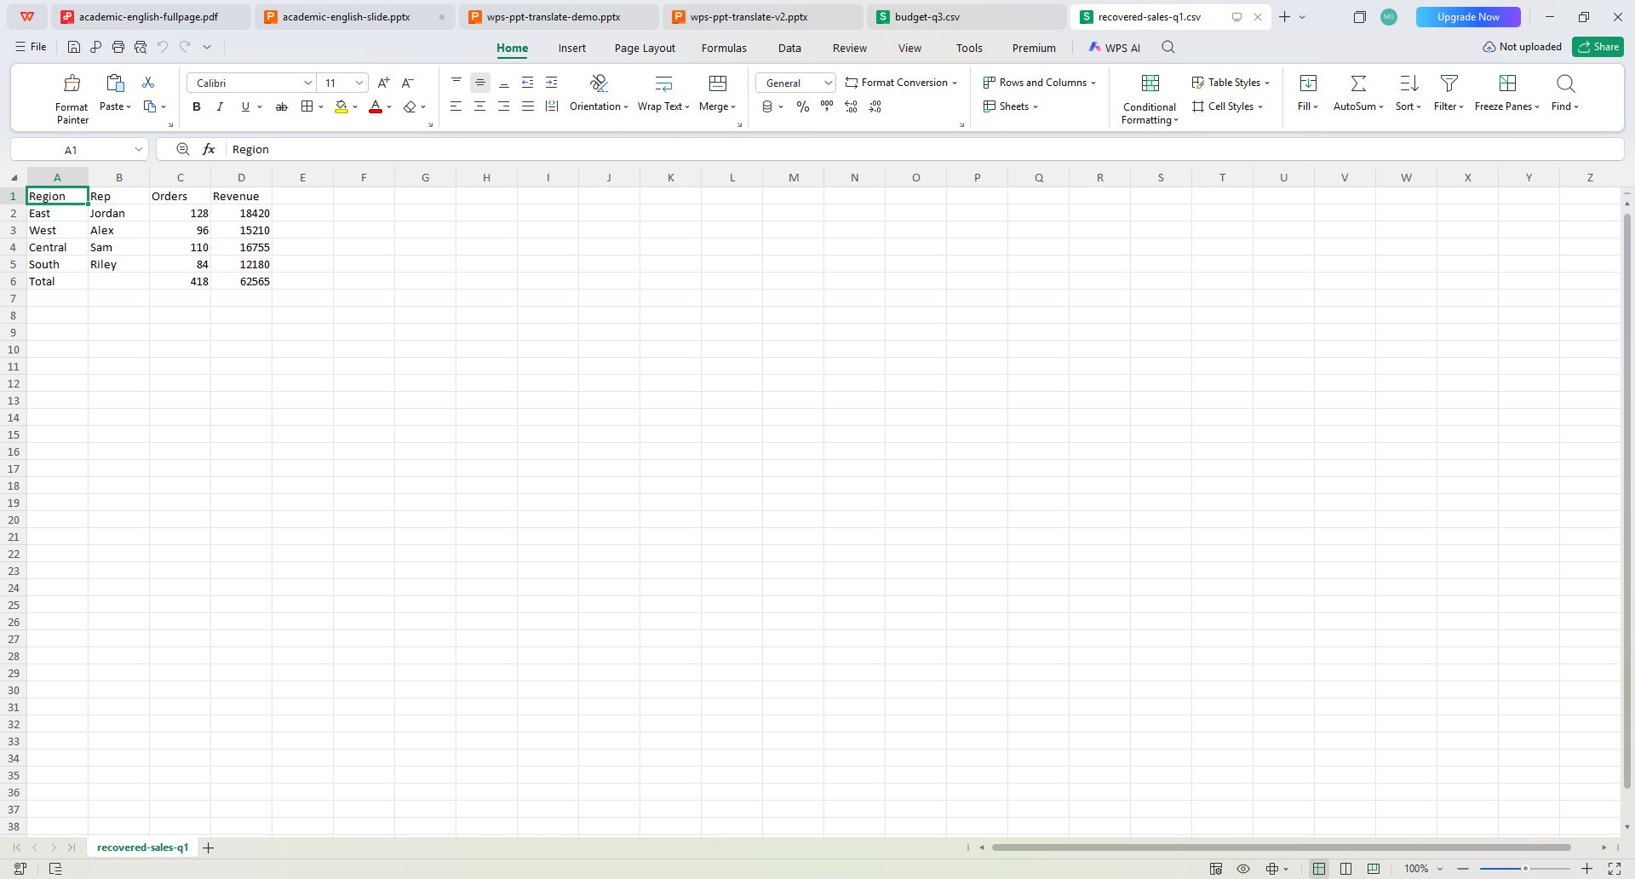Open the Formulas ribbon tab
Image resolution: width=1635 pixels, height=879 pixels.
pos(724,48)
